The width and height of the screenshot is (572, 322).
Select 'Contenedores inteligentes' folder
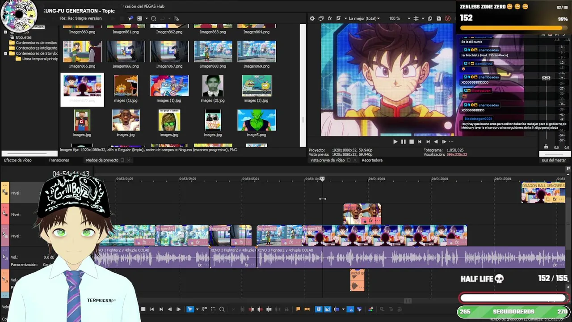[37, 48]
